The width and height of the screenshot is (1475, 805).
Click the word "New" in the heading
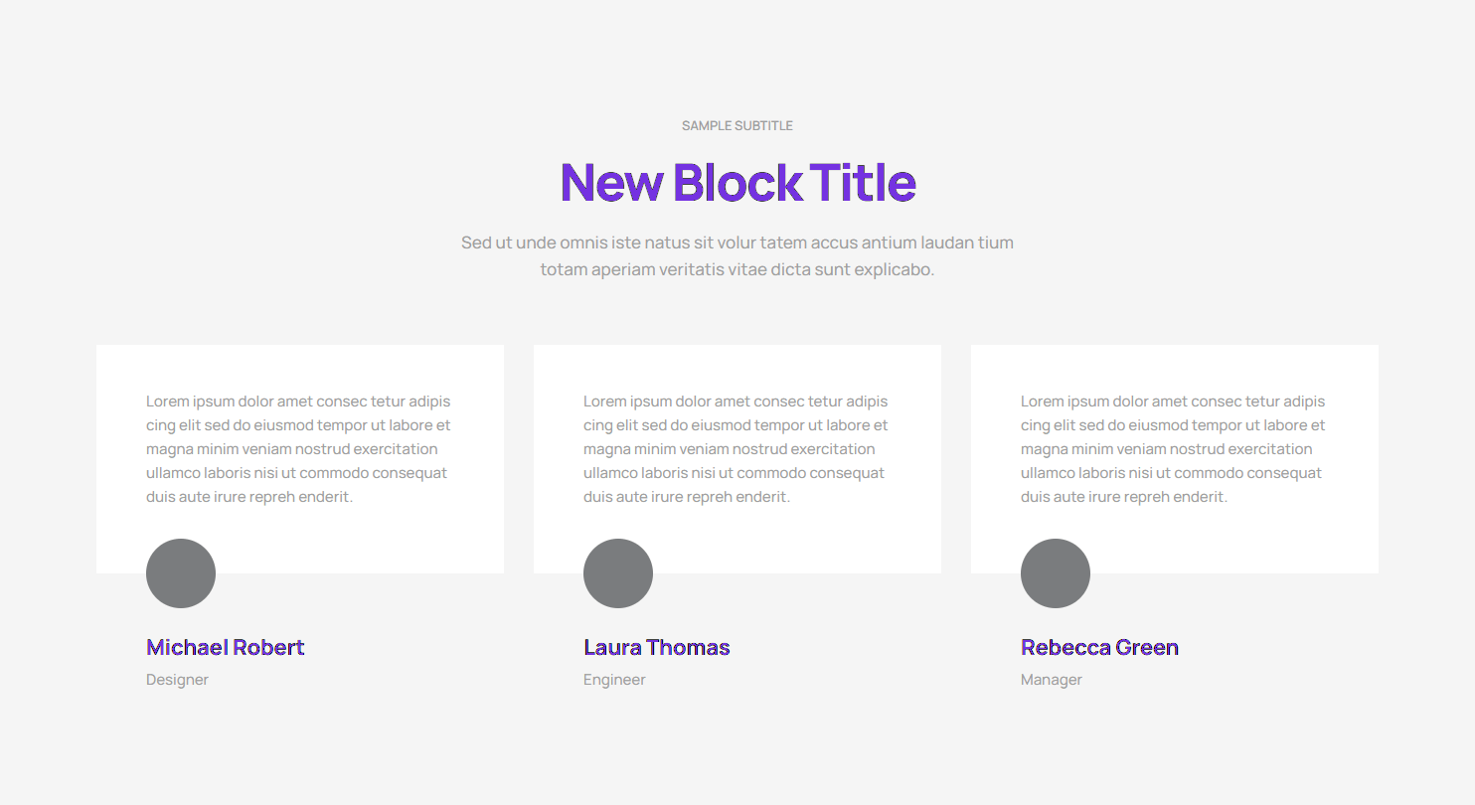click(611, 183)
